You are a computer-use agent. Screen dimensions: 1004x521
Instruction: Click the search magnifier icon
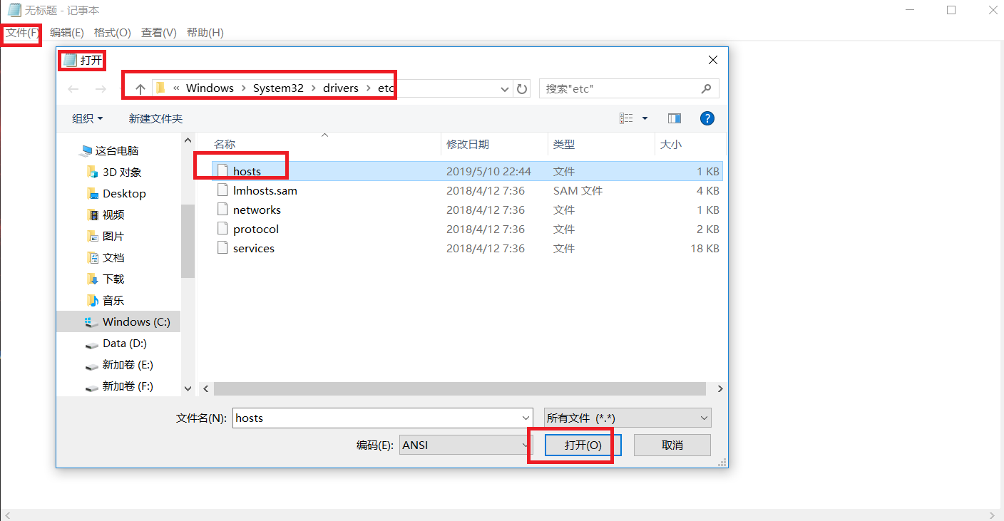[706, 88]
